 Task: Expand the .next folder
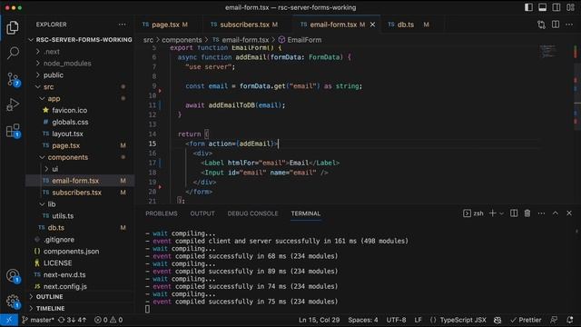80,52
